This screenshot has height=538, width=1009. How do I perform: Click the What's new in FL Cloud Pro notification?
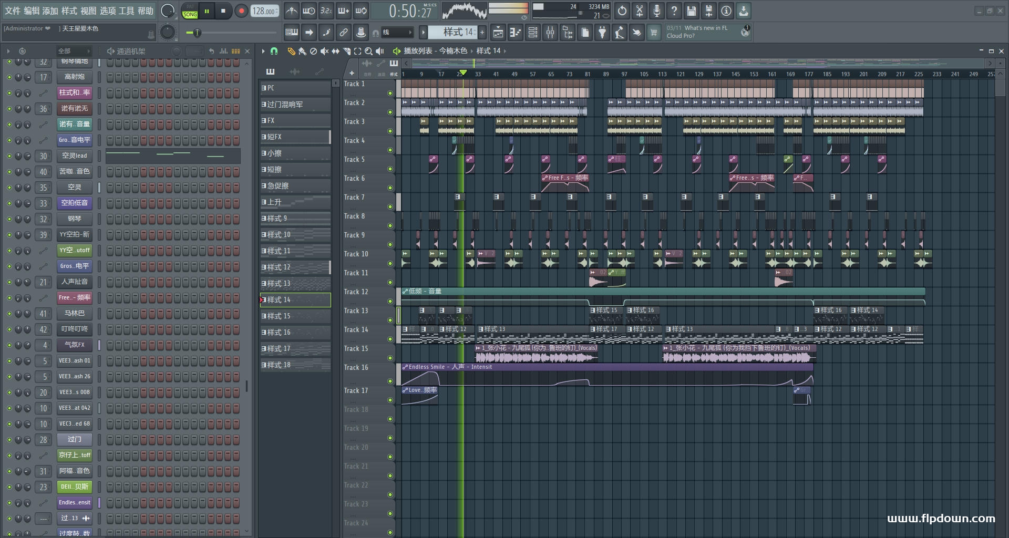pos(704,32)
